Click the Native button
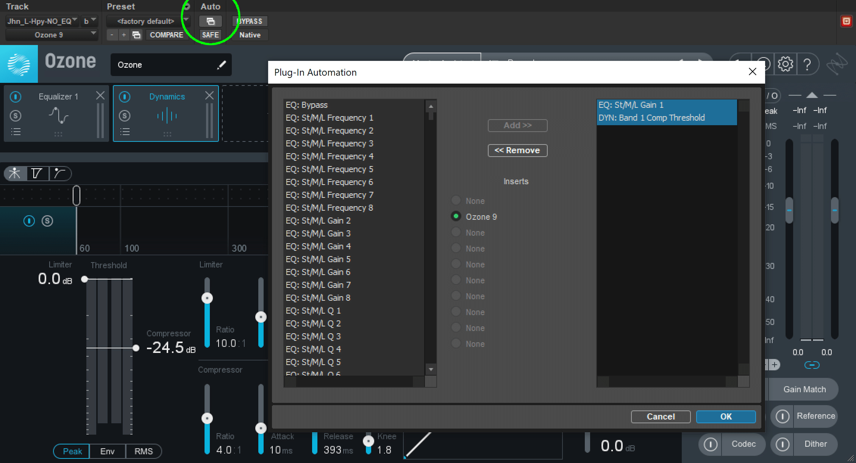 (250, 35)
